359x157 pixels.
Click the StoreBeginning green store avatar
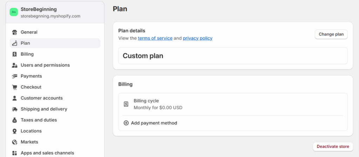click(14, 12)
